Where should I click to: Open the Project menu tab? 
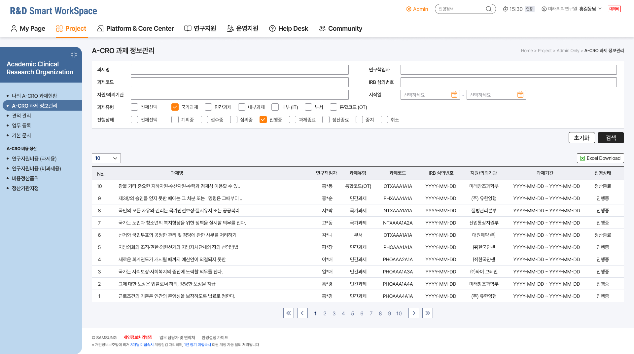click(x=71, y=28)
